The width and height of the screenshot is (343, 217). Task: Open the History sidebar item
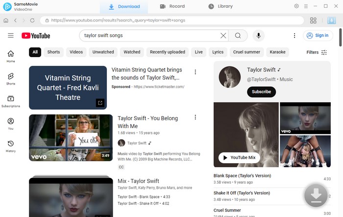11,146
